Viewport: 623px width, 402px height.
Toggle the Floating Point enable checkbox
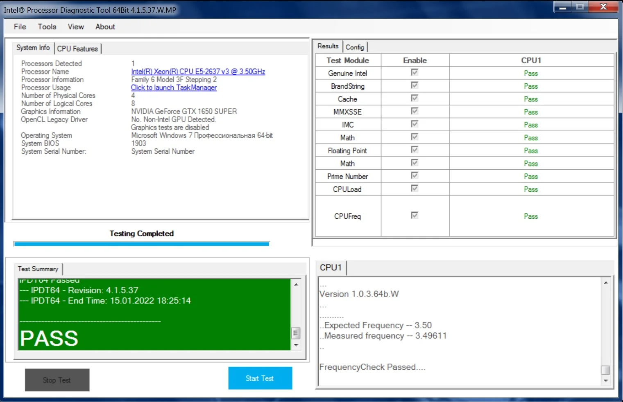point(415,150)
